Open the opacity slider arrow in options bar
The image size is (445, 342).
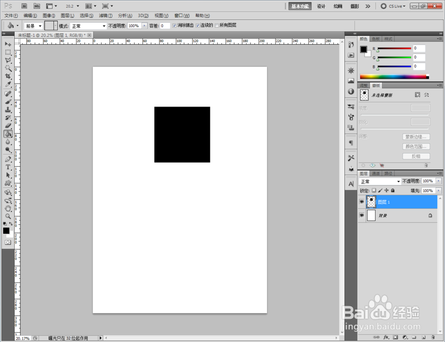[x=145, y=26]
